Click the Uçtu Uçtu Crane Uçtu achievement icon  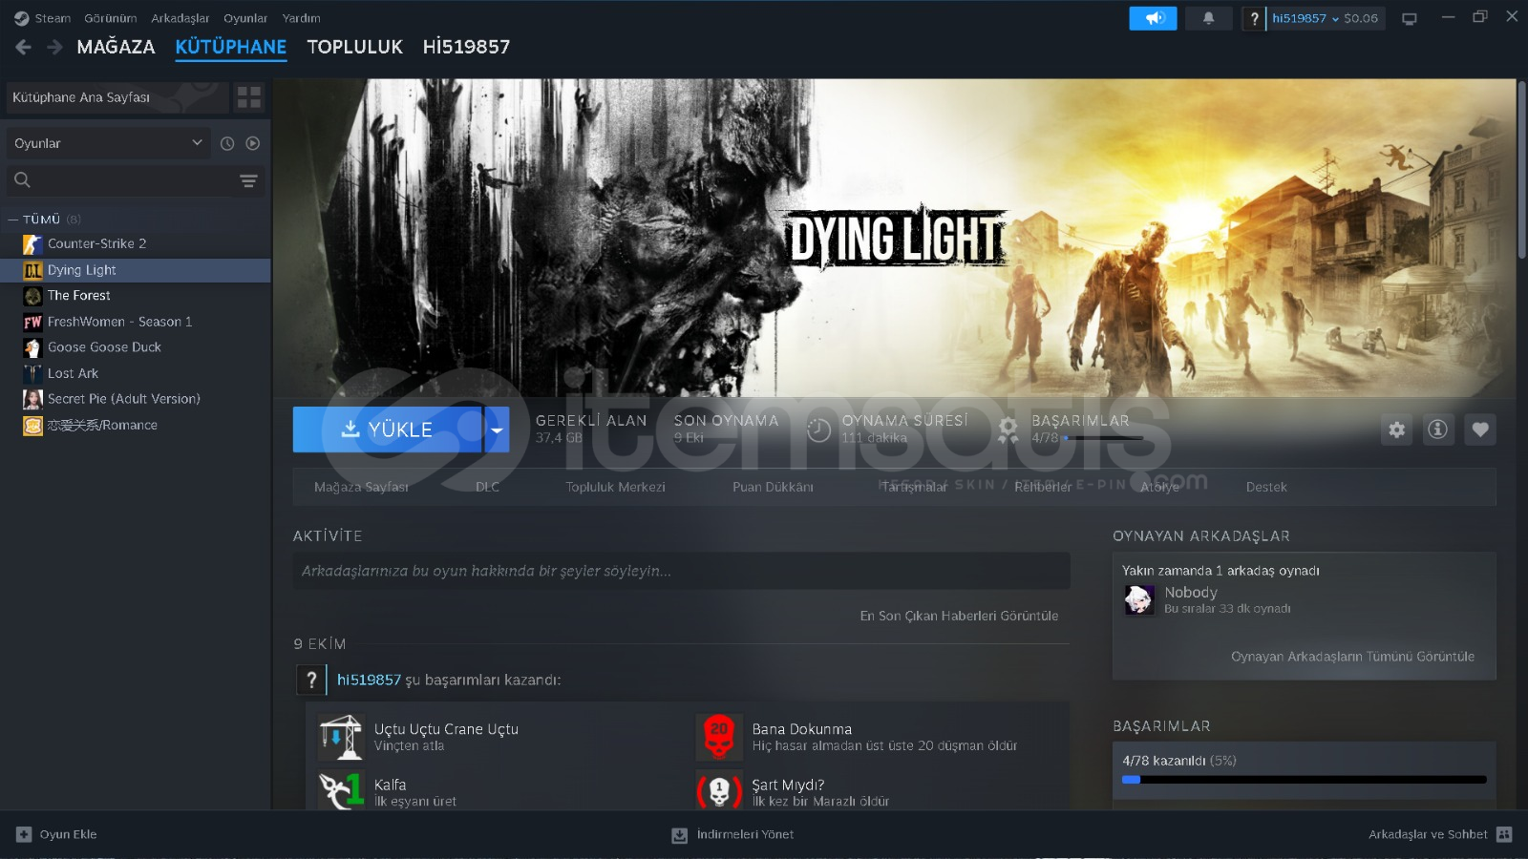pyautogui.click(x=340, y=737)
